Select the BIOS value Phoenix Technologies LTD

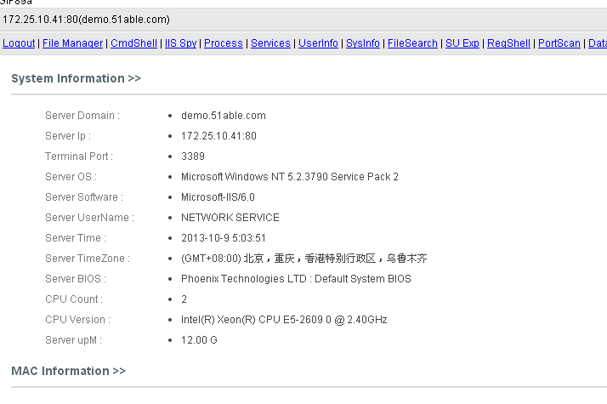243,279
